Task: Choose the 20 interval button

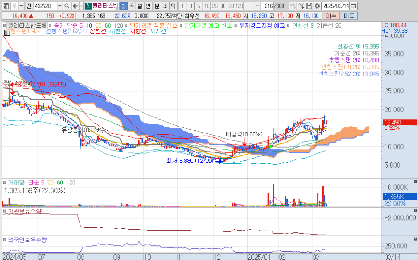Action: point(215,6)
